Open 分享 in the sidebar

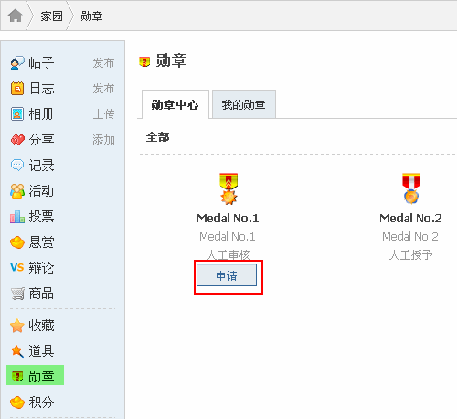pyautogui.click(x=41, y=140)
